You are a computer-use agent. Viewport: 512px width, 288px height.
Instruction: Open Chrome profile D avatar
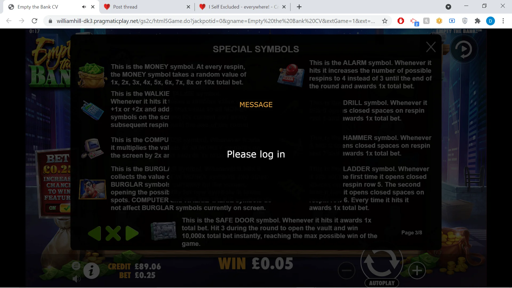click(x=490, y=21)
